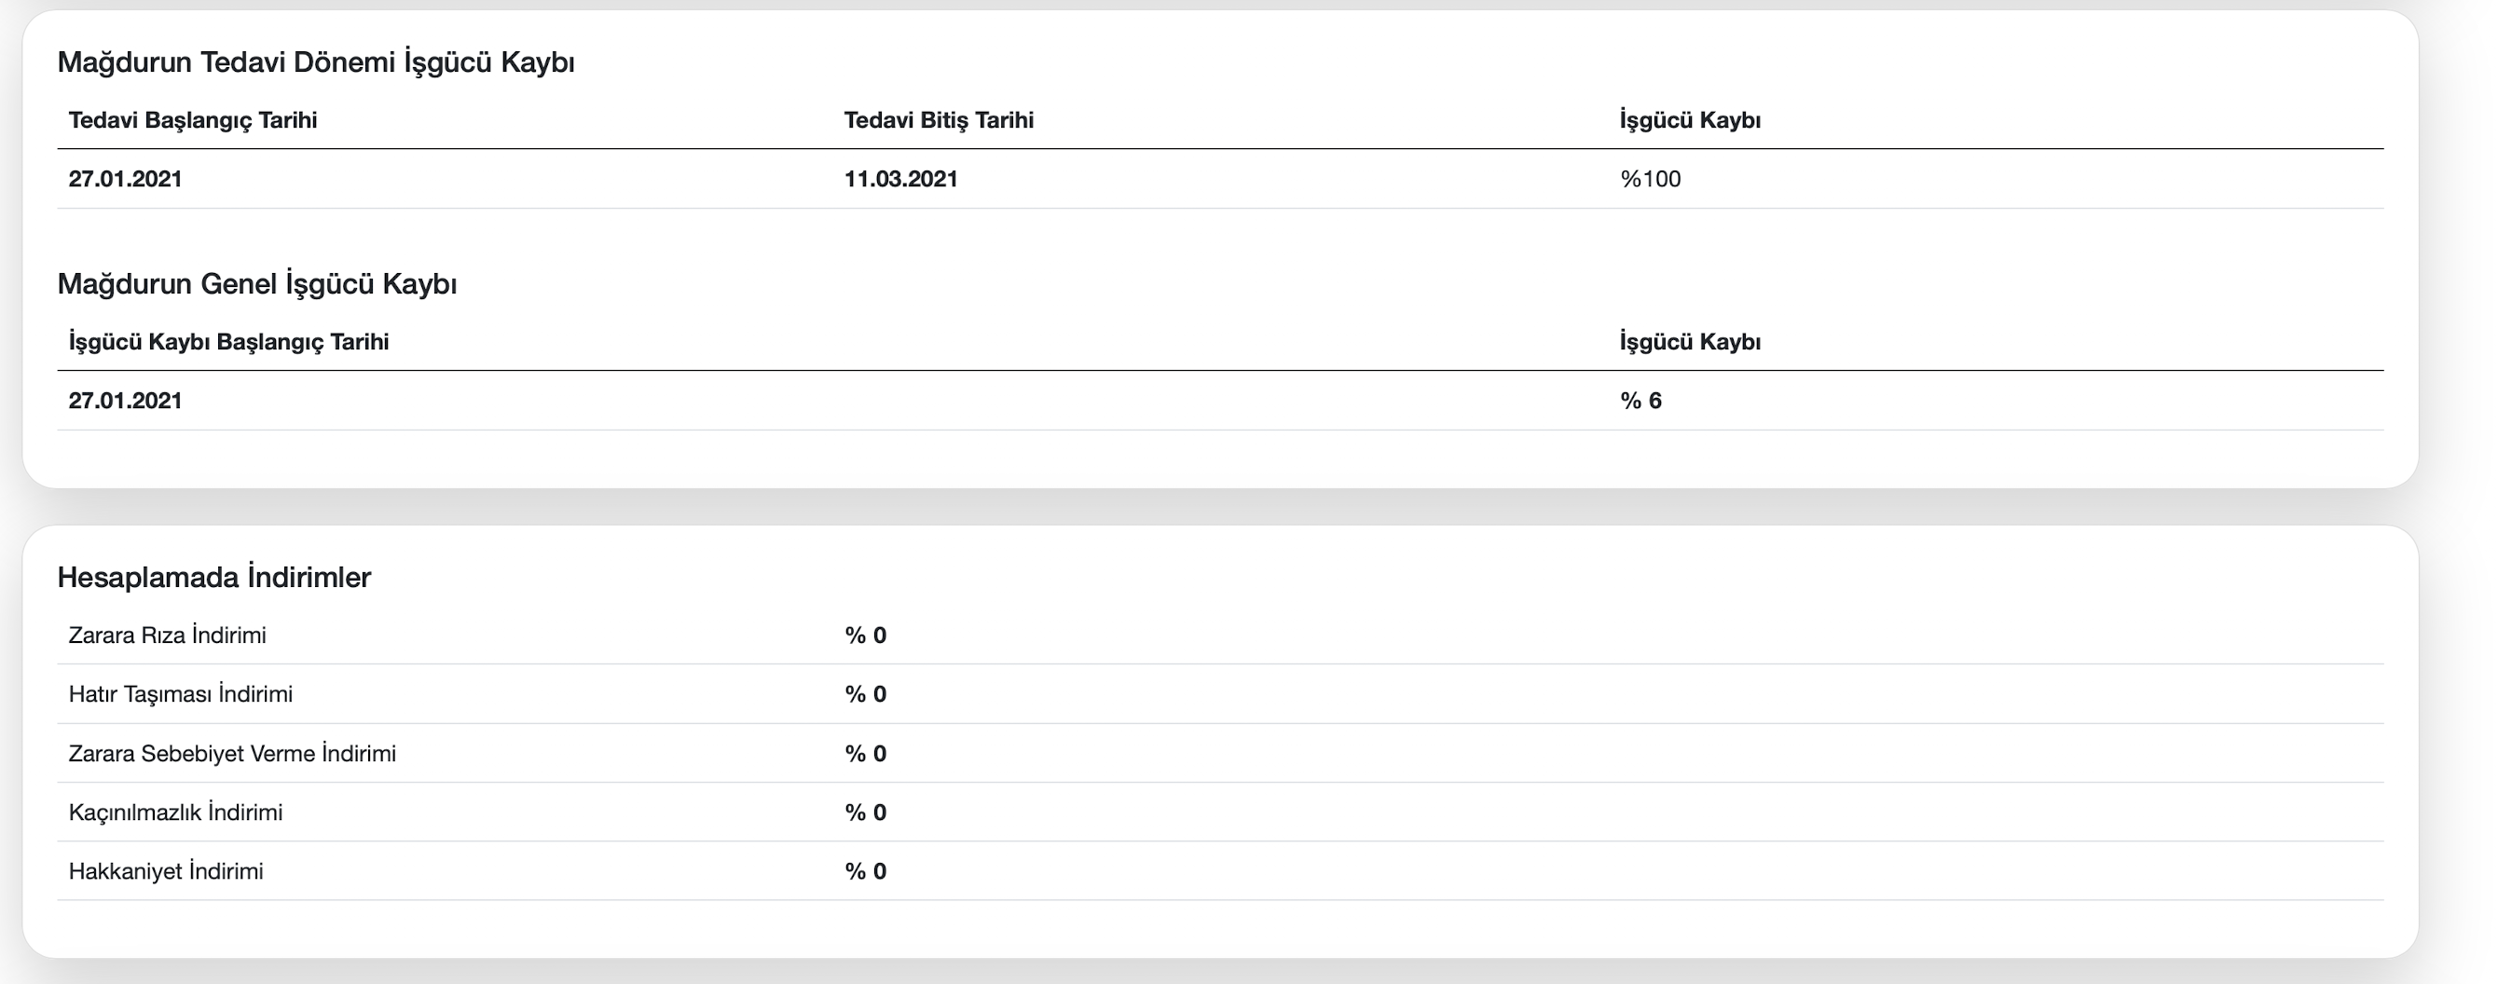Click the % 0 value for Hakkaniyet İndirimi
Screen dimensions: 2498x984
(x=865, y=871)
